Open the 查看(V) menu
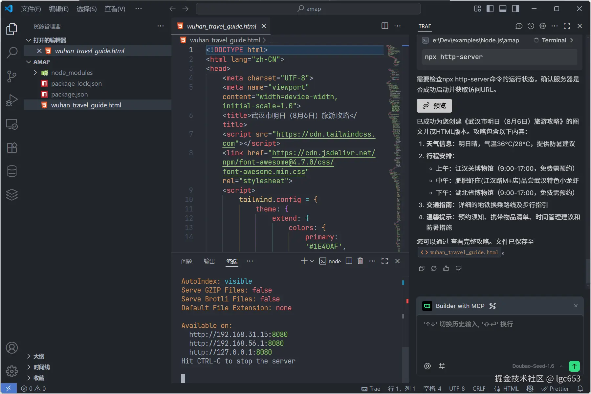Viewport: 591px width, 394px height. (x=115, y=9)
